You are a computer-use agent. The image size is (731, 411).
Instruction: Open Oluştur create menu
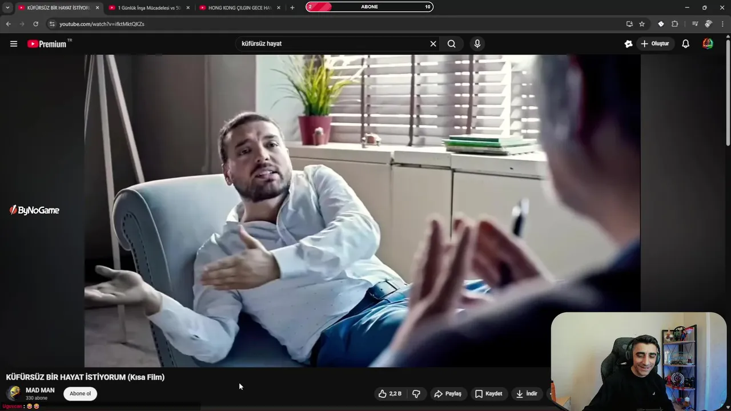click(x=655, y=43)
